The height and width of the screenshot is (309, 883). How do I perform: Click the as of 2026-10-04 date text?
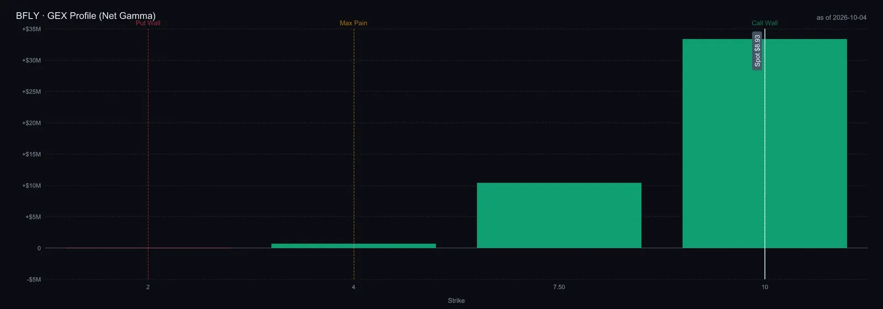coord(841,18)
